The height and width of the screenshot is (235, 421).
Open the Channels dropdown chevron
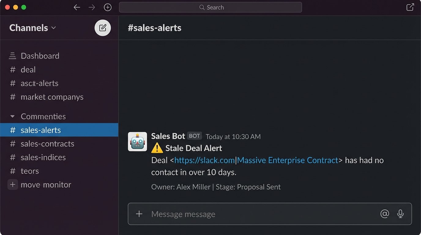tap(54, 28)
